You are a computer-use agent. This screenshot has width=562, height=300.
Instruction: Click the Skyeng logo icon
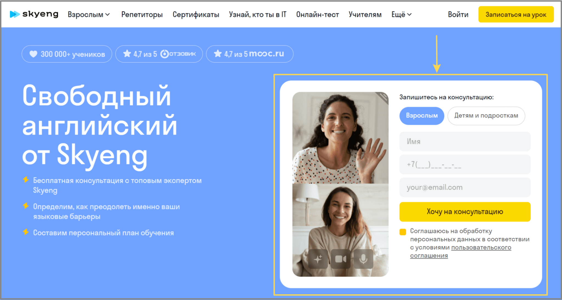coord(15,14)
